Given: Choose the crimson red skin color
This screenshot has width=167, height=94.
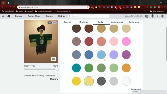Looking at the screenshot, I should pyautogui.click(x=89, y=42).
